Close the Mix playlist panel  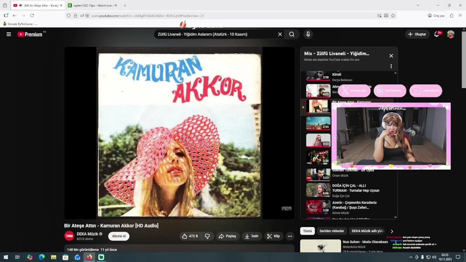[391, 56]
